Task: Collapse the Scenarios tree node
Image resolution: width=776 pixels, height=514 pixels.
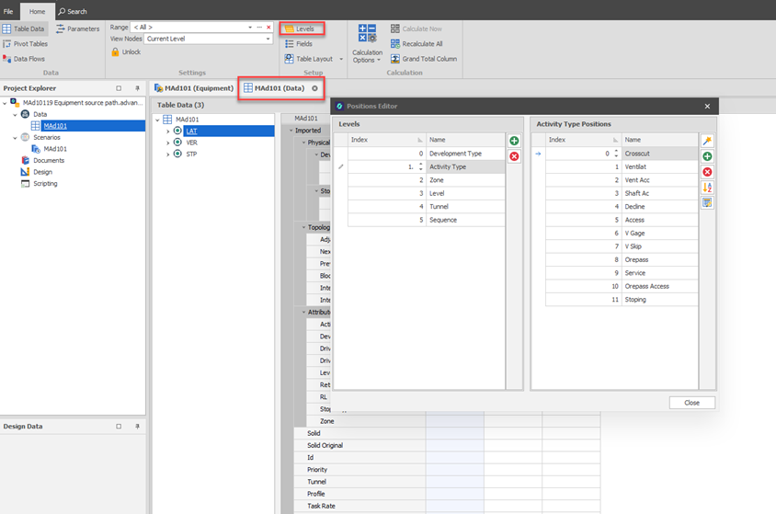Action: (x=14, y=137)
